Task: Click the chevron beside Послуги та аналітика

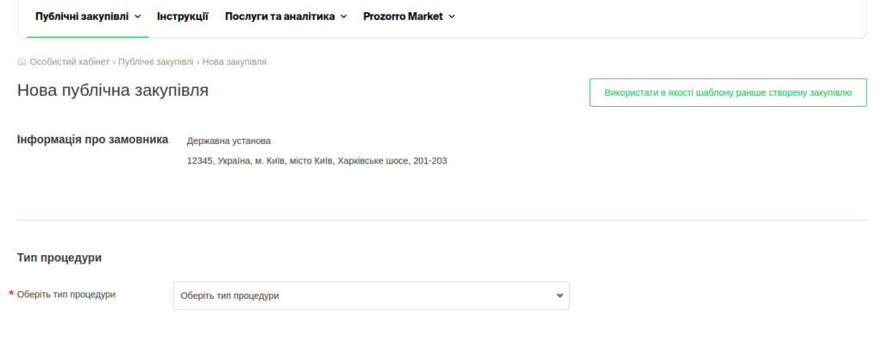Action: (x=344, y=16)
